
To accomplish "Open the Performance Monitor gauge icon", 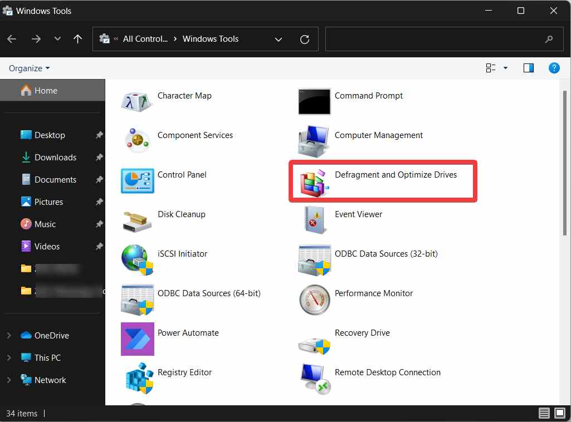I will pos(314,300).
